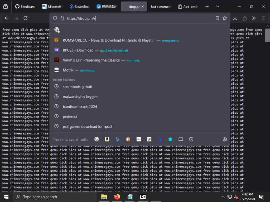
Task: Select recent search steamtools github
Action: [140, 87]
